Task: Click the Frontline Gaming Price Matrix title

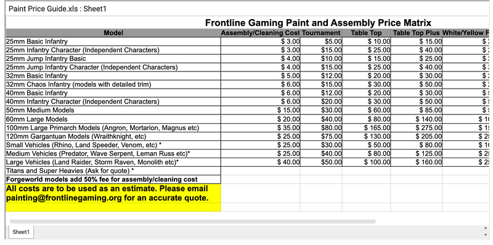Action: pos(318,23)
